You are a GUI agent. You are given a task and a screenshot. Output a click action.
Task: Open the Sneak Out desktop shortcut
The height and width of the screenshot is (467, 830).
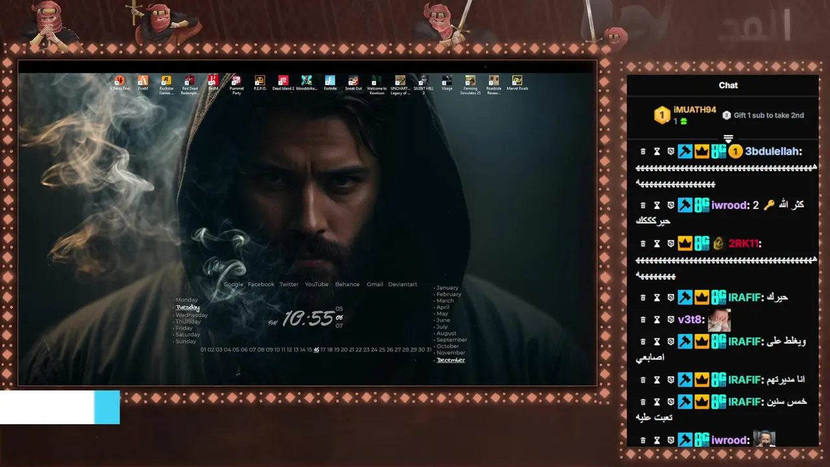coord(353,83)
